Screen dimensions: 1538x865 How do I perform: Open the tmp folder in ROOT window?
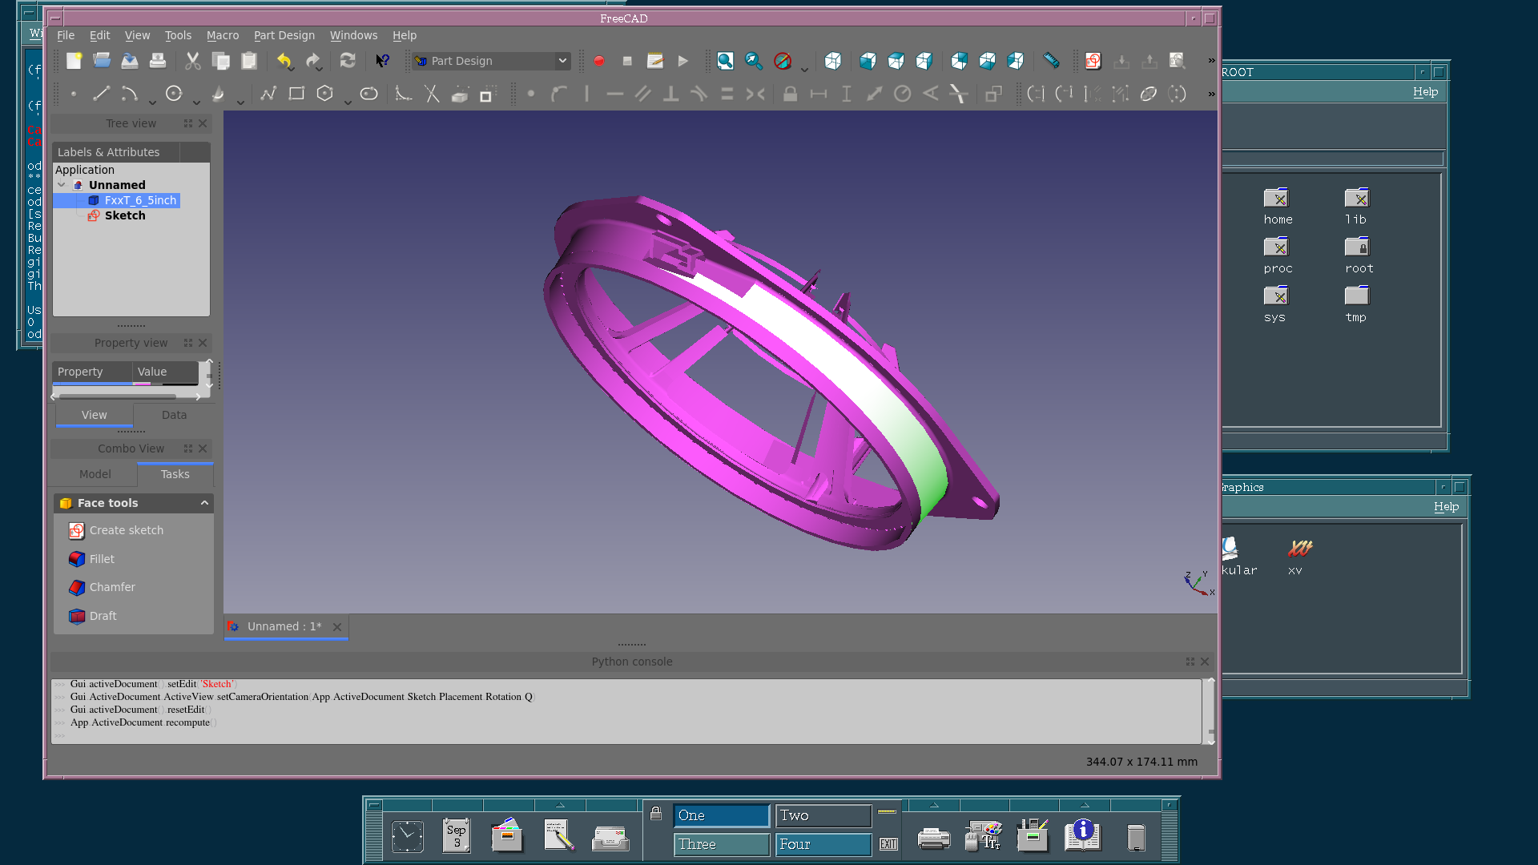coord(1356,305)
